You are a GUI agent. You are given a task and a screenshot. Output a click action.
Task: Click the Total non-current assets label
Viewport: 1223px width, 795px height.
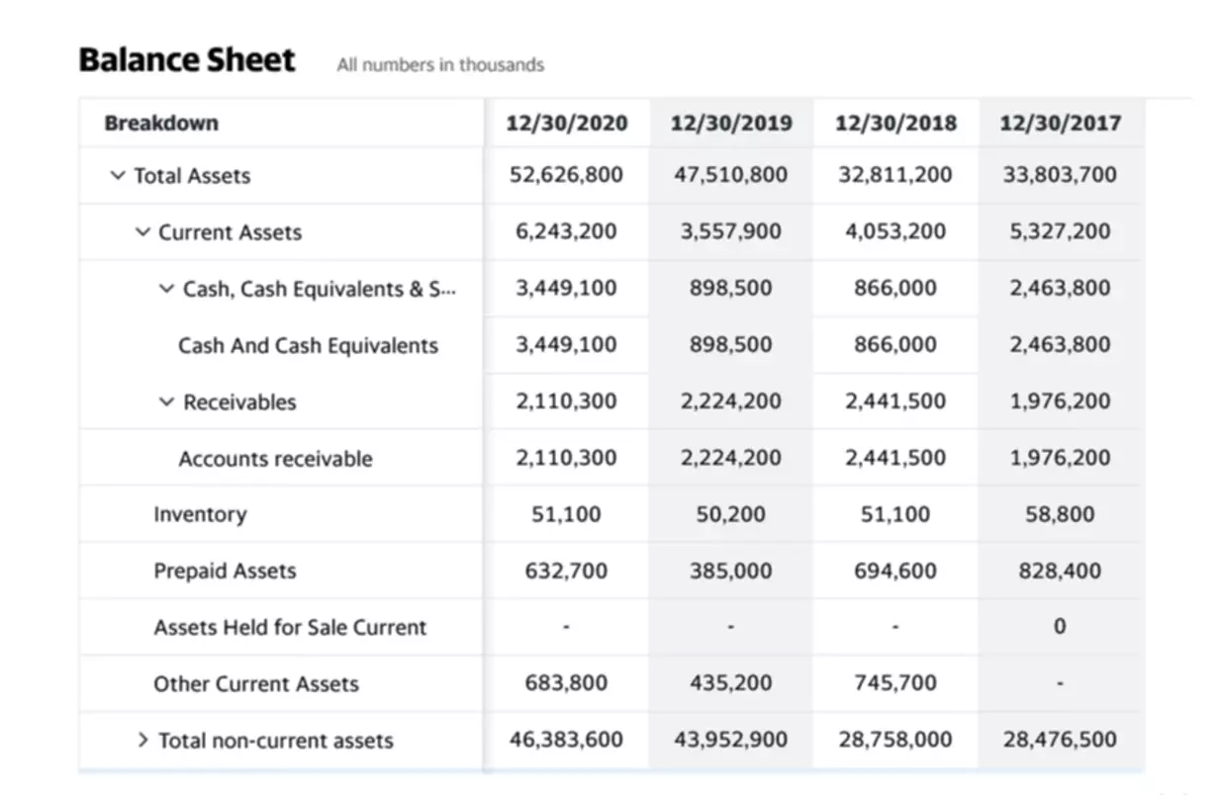(276, 741)
